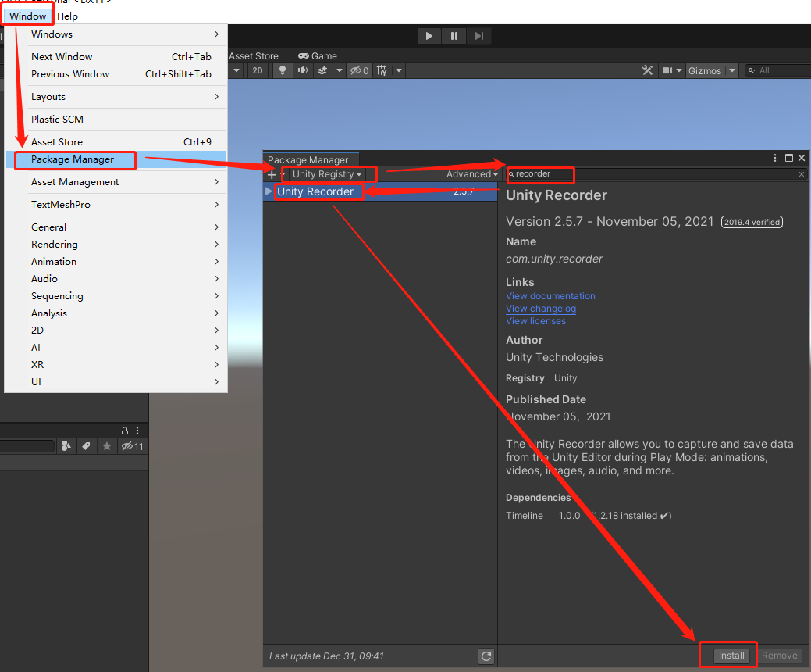Click the package search field containing recorder
Viewport: 811px width, 672px height.
pos(656,174)
